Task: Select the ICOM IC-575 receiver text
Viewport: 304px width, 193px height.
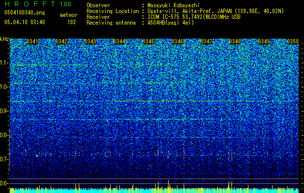Action: coord(194,17)
